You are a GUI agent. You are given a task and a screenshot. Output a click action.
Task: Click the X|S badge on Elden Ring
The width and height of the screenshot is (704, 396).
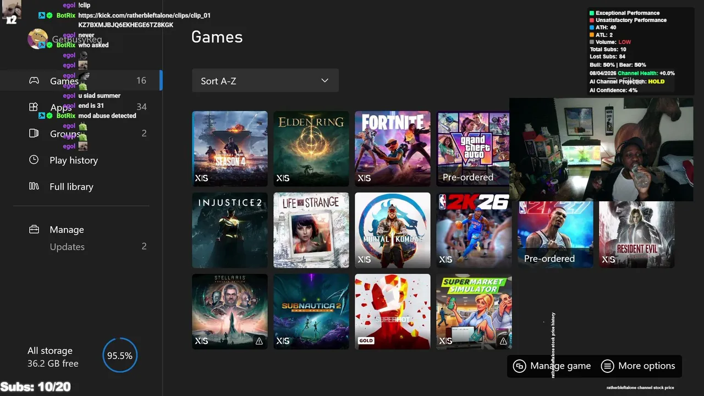click(283, 178)
